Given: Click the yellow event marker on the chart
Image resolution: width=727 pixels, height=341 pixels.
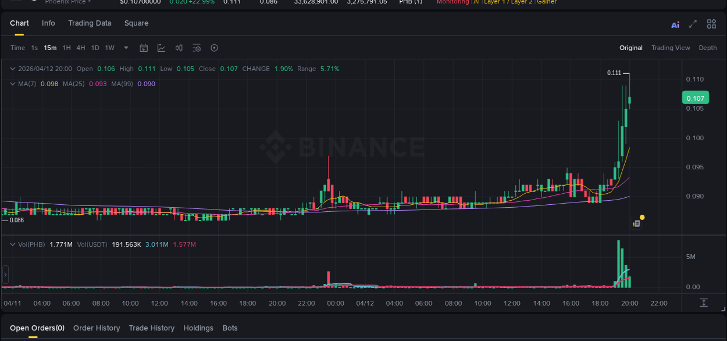Looking at the screenshot, I should 642,216.
